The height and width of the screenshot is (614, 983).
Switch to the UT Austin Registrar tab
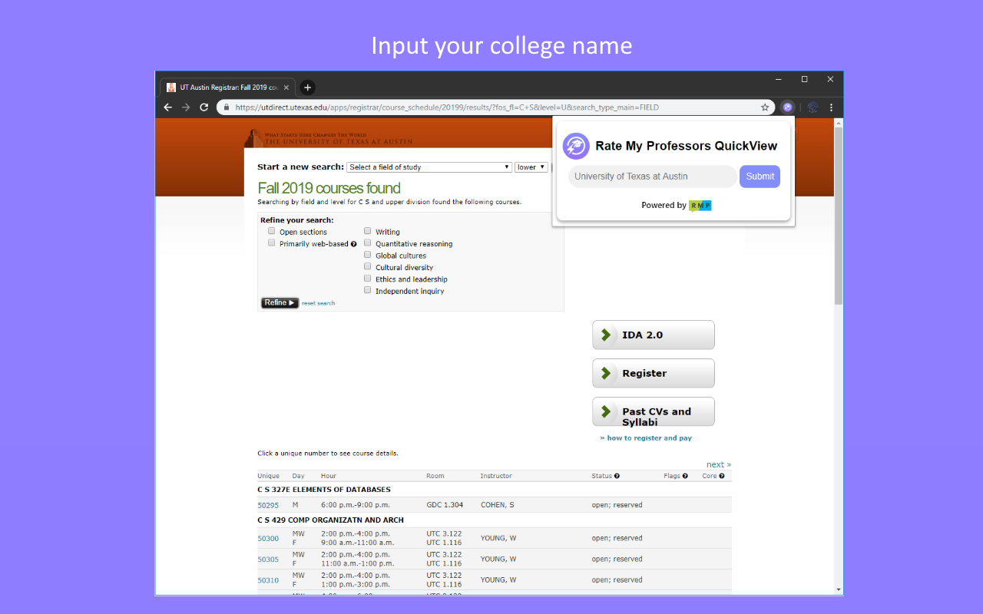227,87
